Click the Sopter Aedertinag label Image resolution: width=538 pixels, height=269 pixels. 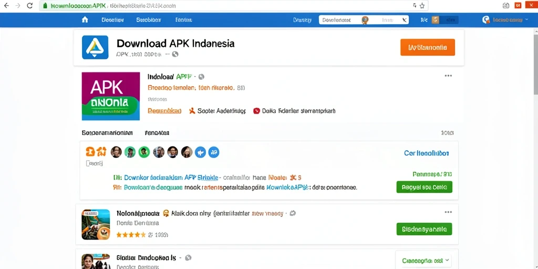pyautogui.click(x=222, y=111)
